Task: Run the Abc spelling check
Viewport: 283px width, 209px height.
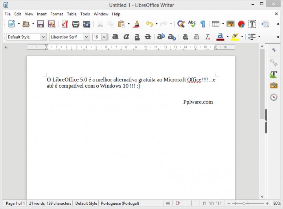Action: tap(192, 24)
